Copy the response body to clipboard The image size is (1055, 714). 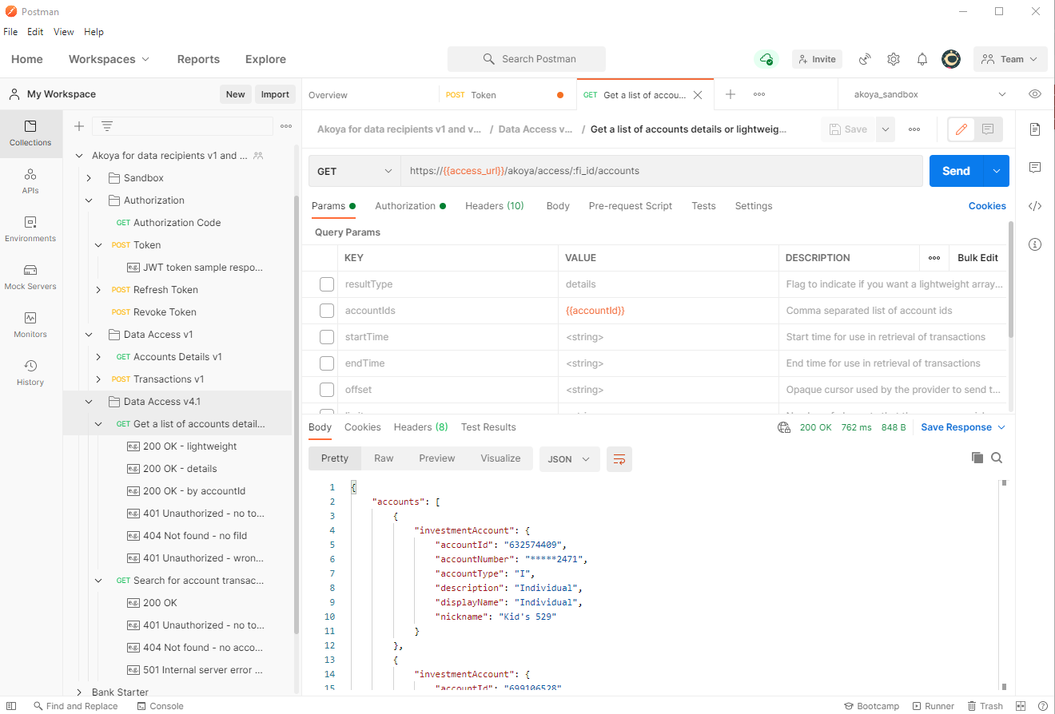pyautogui.click(x=977, y=458)
